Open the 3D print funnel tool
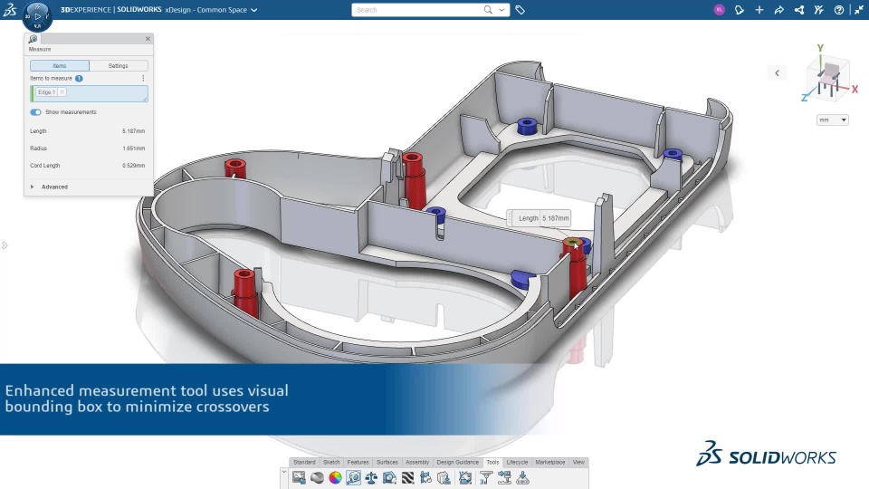This screenshot has width=869, height=489. click(x=486, y=477)
